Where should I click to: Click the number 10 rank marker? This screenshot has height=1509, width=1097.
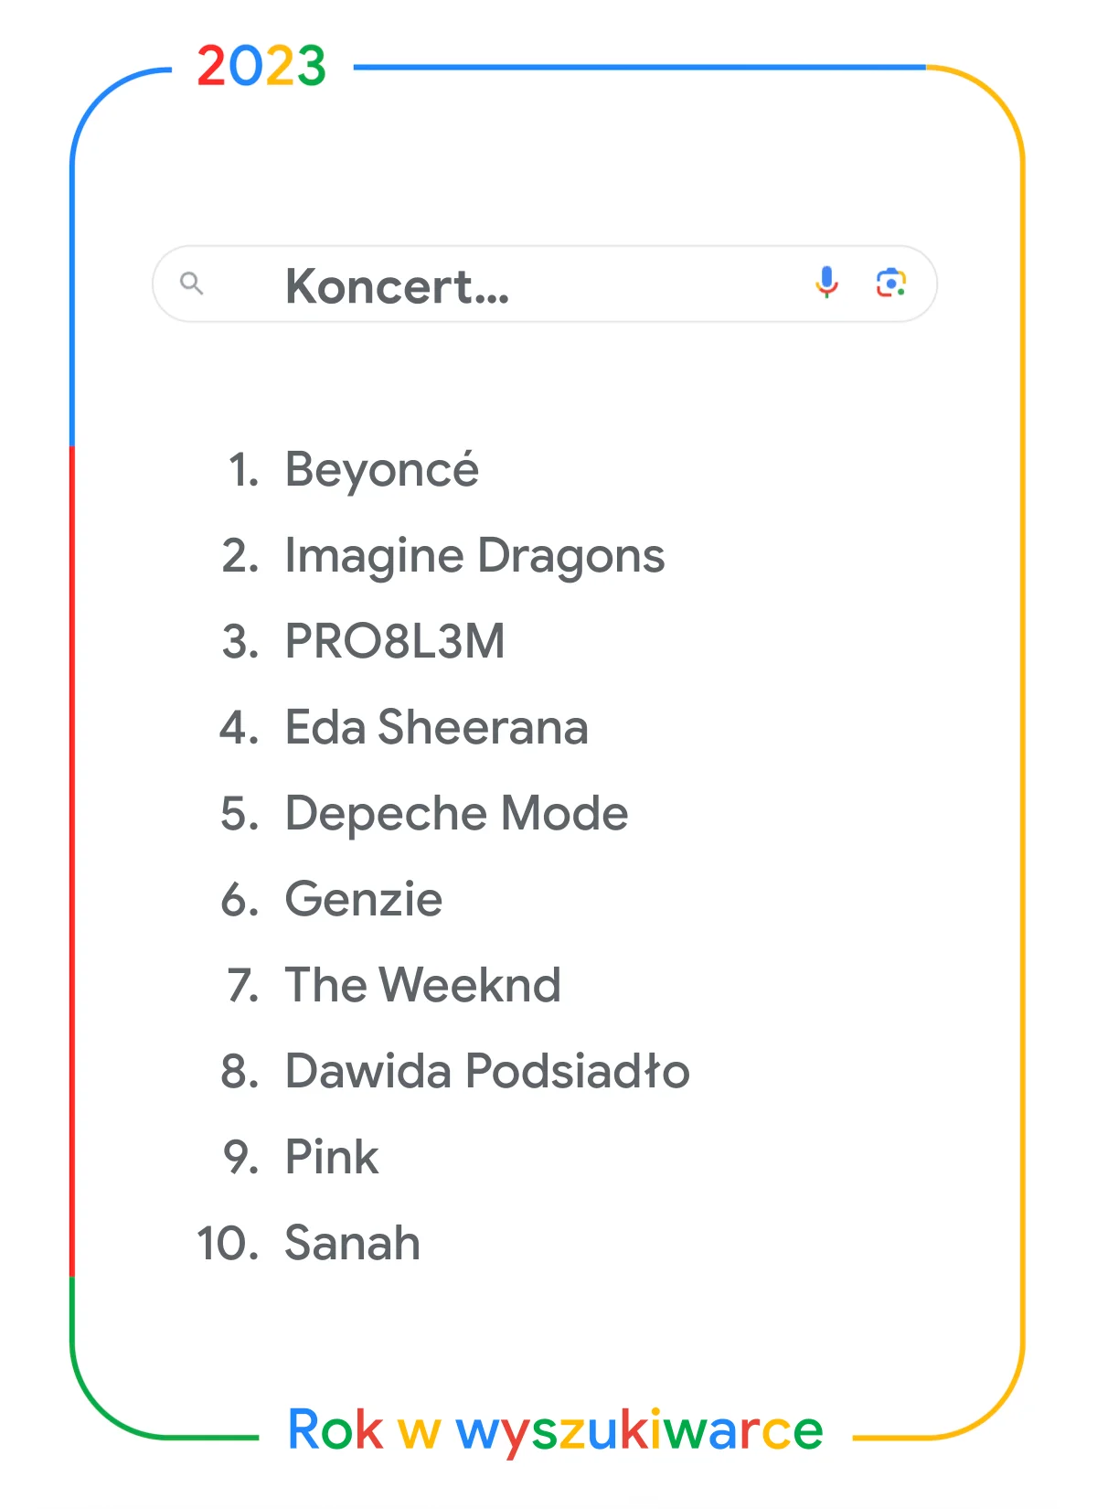point(228,1243)
